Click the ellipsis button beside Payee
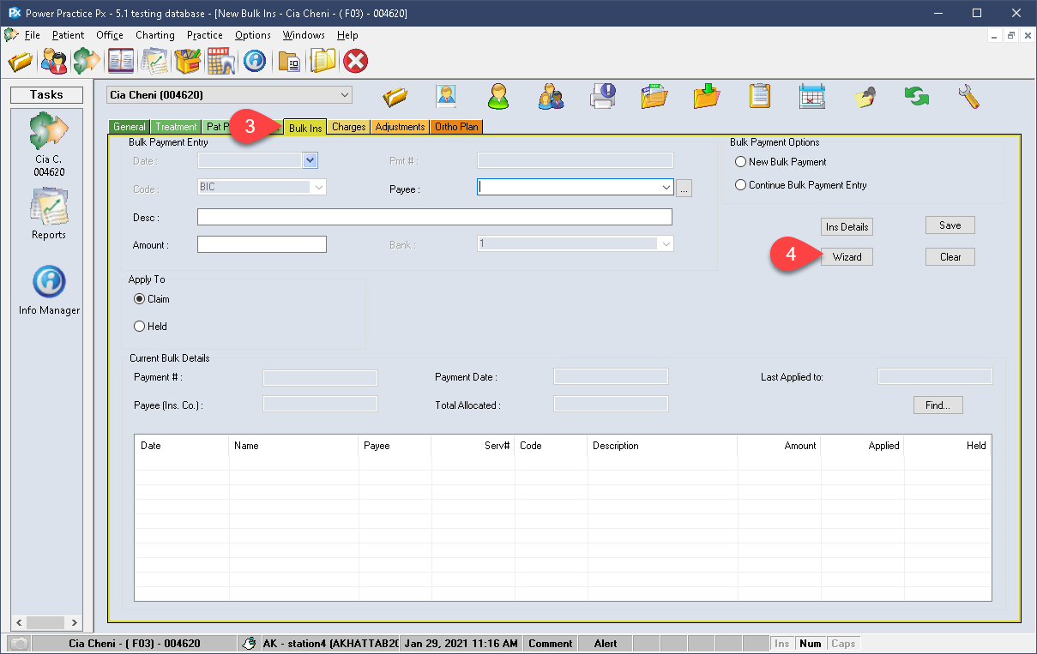 pos(684,188)
